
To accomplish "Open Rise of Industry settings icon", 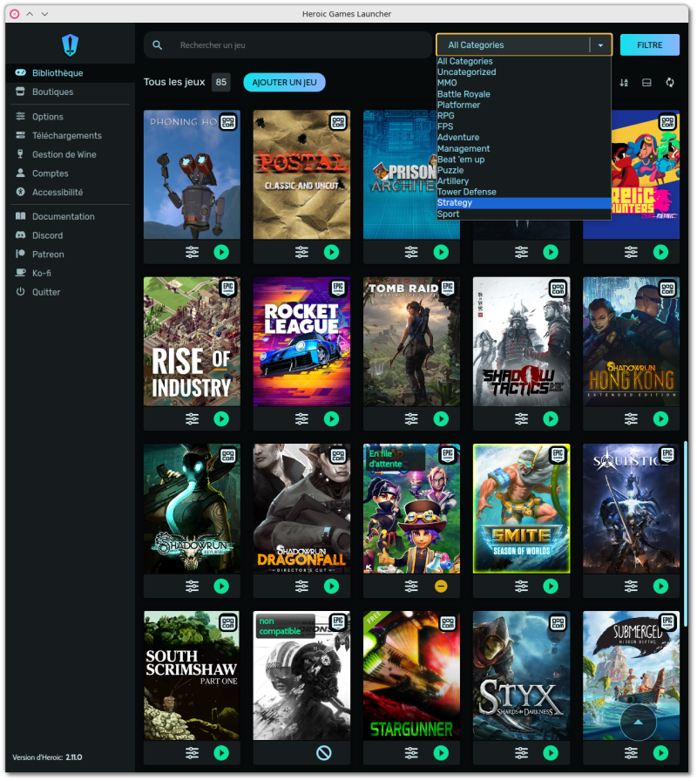I will pos(193,419).
